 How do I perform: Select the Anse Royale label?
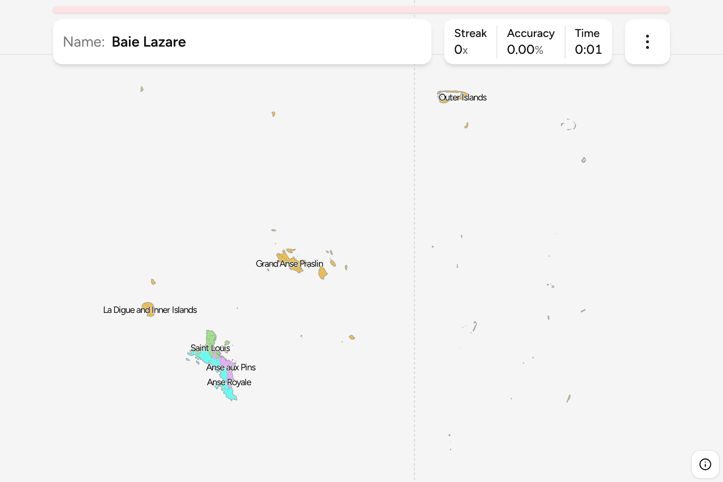229,382
